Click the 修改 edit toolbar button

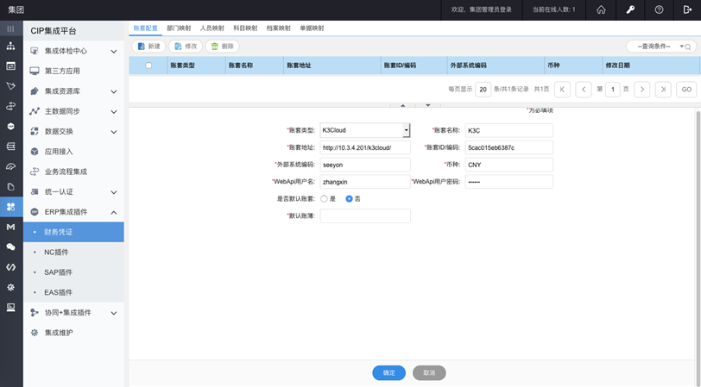click(x=185, y=47)
